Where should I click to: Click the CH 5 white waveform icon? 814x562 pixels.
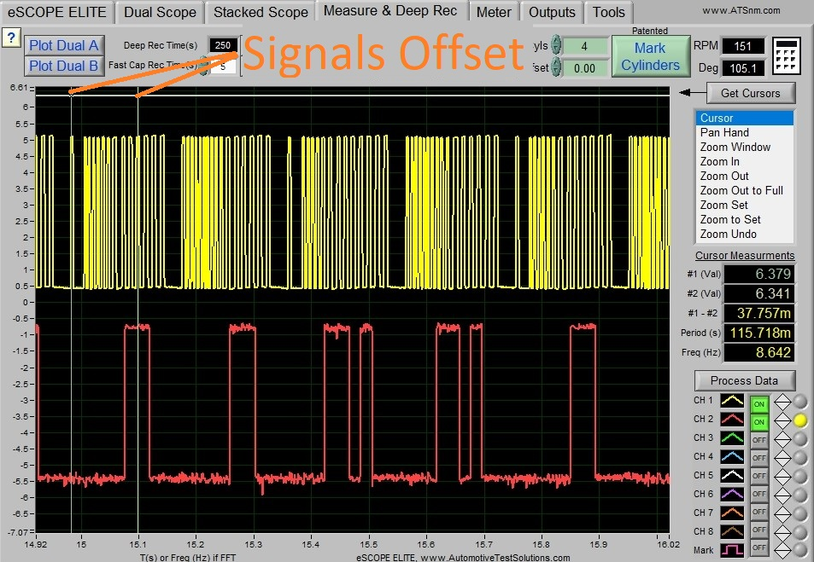pos(730,475)
